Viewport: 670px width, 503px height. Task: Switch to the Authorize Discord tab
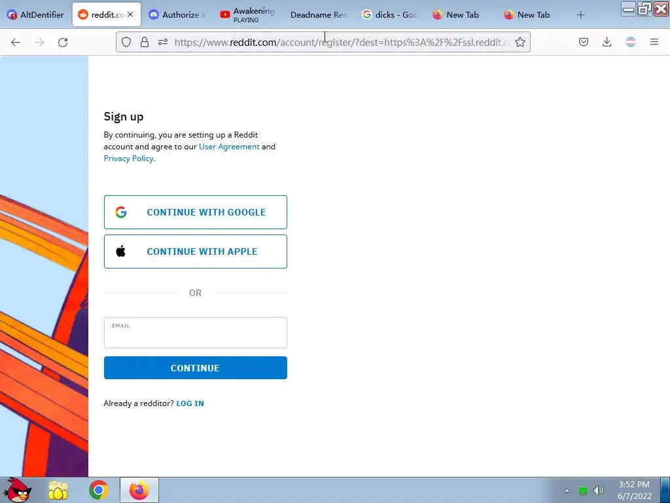tap(177, 14)
